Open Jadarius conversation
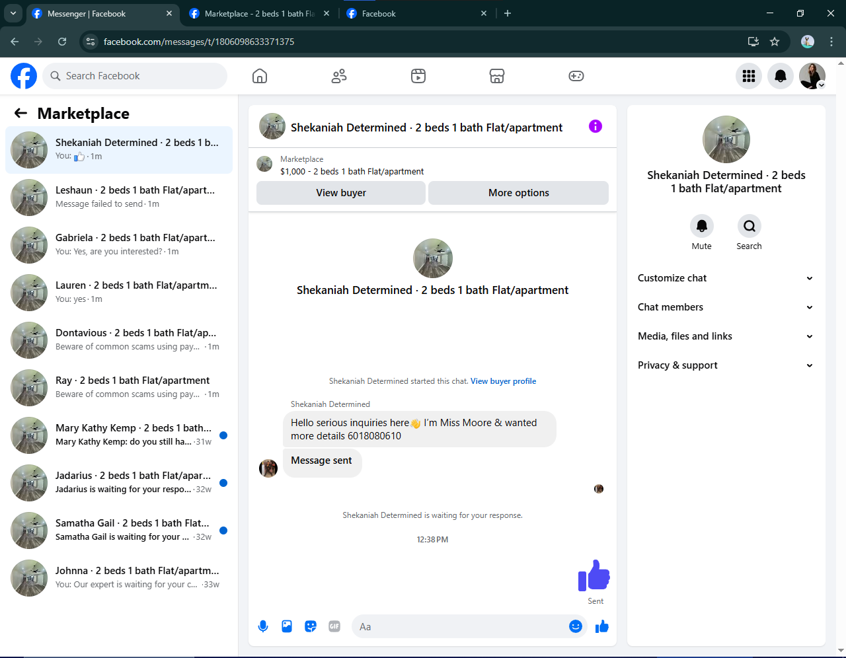Screen dimensions: 846x658 point(119,483)
